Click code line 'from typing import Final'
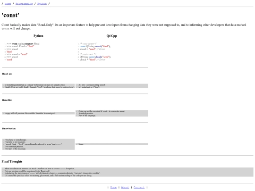Screen dimensions: 255x191 coord(23,44)
